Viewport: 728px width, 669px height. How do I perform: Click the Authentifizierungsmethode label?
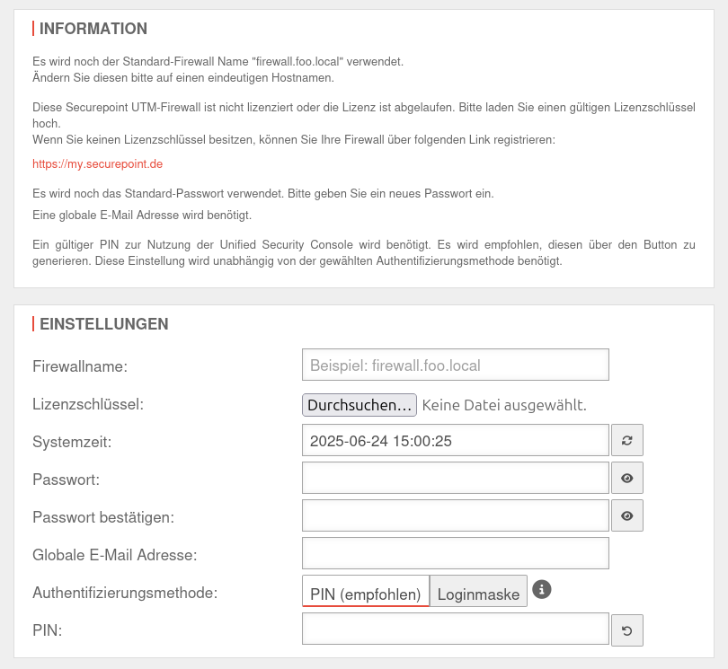point(125,593)
